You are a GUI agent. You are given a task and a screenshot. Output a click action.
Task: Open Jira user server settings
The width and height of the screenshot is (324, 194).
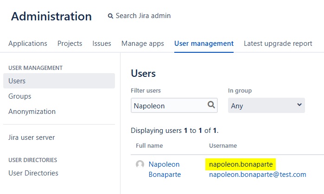coord(32,138)
